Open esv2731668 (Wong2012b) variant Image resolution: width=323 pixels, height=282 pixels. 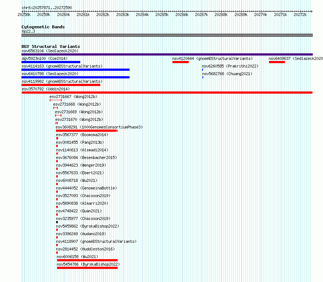(x=77, y=104)
